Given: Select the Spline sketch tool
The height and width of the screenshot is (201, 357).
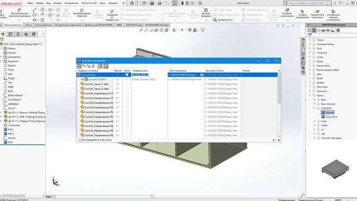Looking at the screenshot, I should tap(50, 10).
